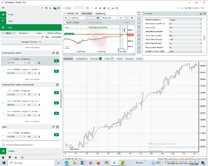Open the Analyze section icon
The height and width of the screenshot is (166, 208).
pyautogui.click(x=3, y=151)
